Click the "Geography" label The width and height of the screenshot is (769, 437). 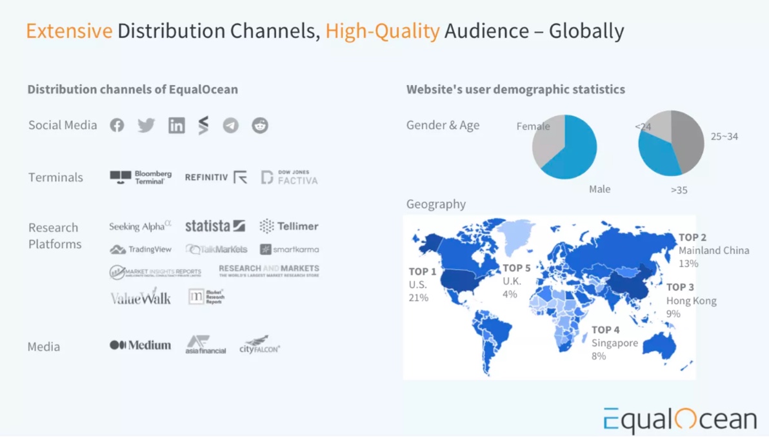pyautogui.click(x=436, y=204)
